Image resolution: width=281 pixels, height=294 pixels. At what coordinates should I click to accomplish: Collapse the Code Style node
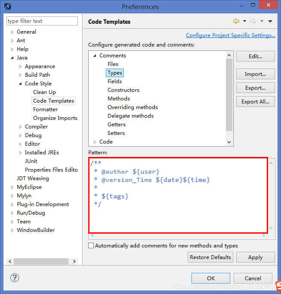pyautogui.click(x=20, y=84)
